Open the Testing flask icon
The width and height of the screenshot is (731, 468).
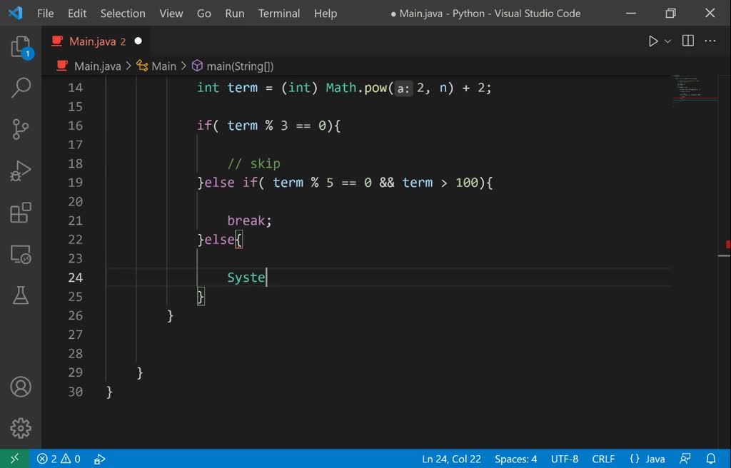click(21, 295)
